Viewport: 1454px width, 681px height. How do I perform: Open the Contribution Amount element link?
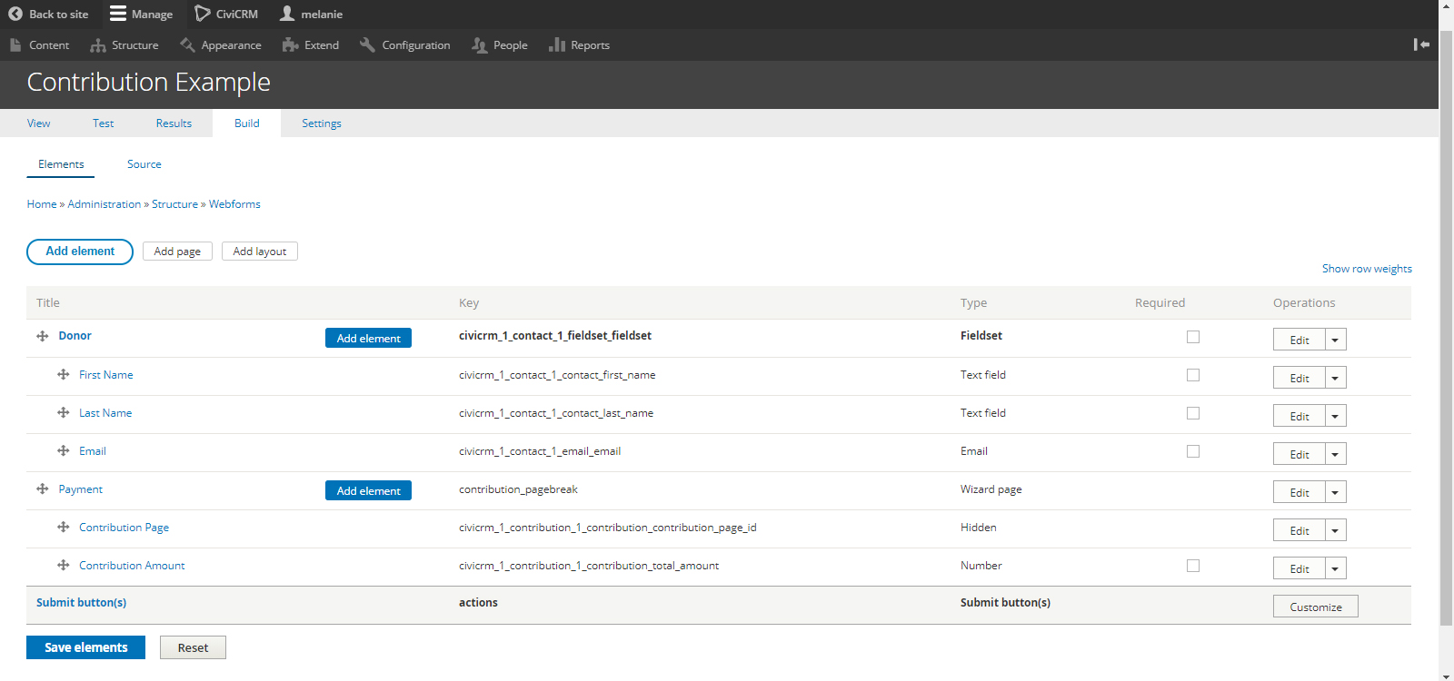coord(132,566)
